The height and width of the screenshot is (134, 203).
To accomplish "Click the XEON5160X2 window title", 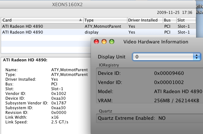I will coord(67,5).
